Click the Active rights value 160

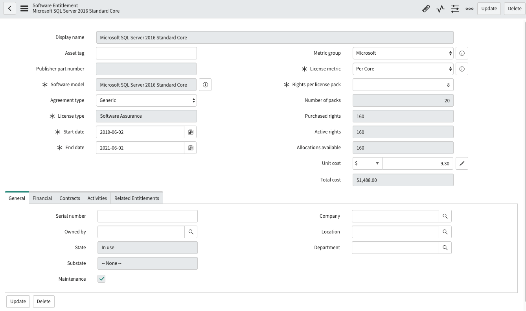pos(403,132)
